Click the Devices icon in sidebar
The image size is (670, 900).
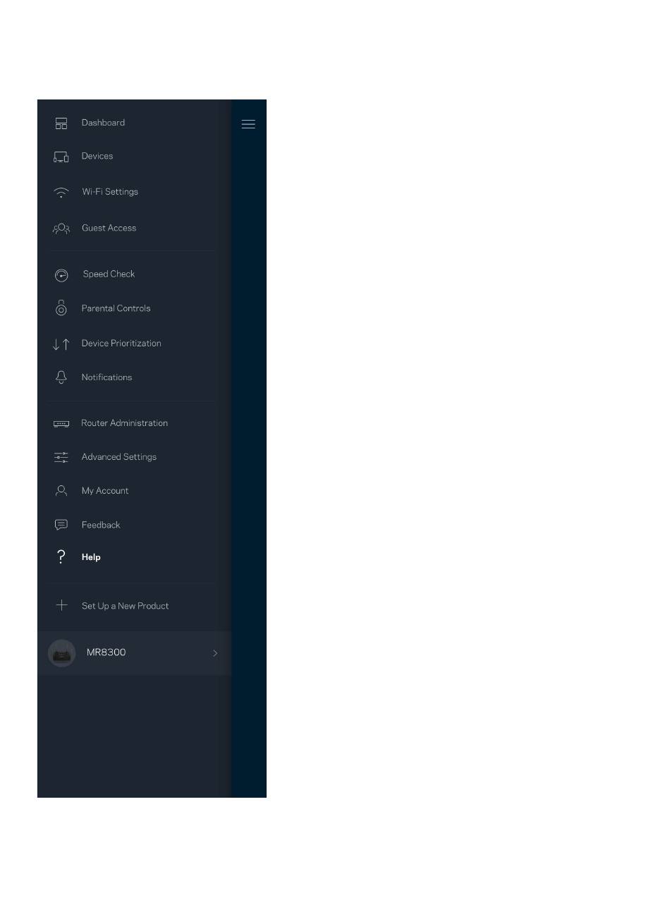click(61, 157)
